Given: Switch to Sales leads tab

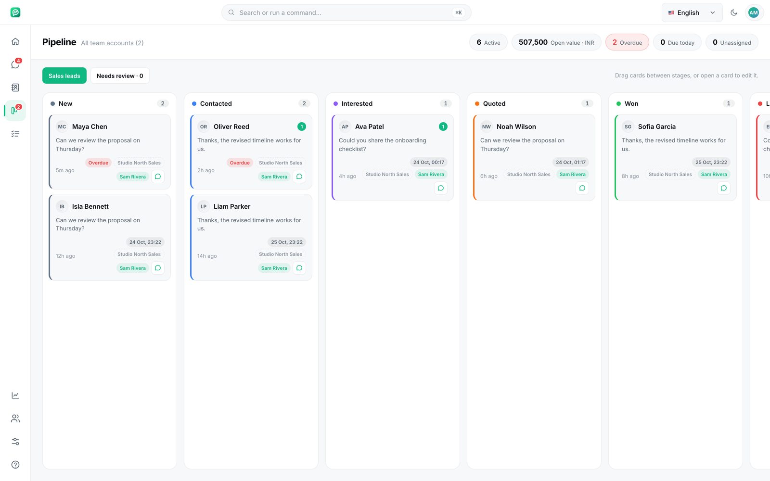Looking at the screenshot, I should point(64,76).
